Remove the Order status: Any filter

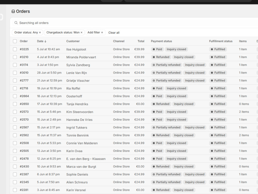point(40,33)
